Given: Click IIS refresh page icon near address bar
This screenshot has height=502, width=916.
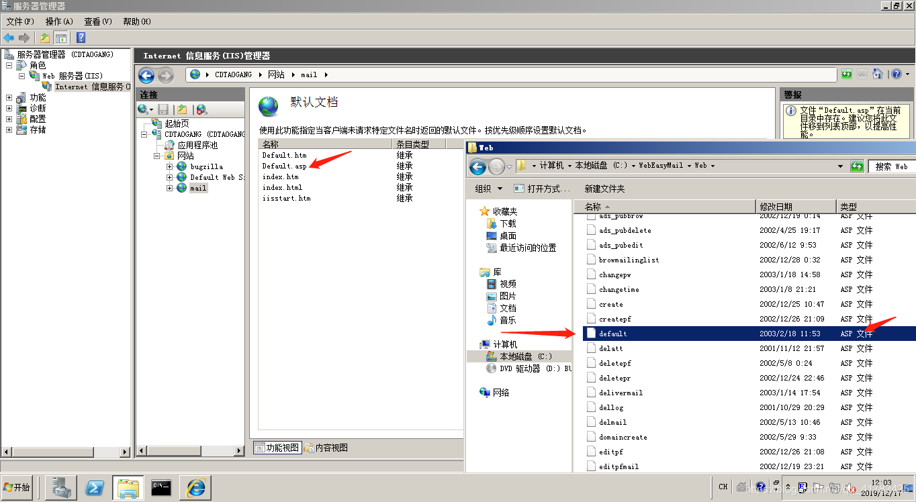Looking at the screenshot, I should (x=847, y=74).
